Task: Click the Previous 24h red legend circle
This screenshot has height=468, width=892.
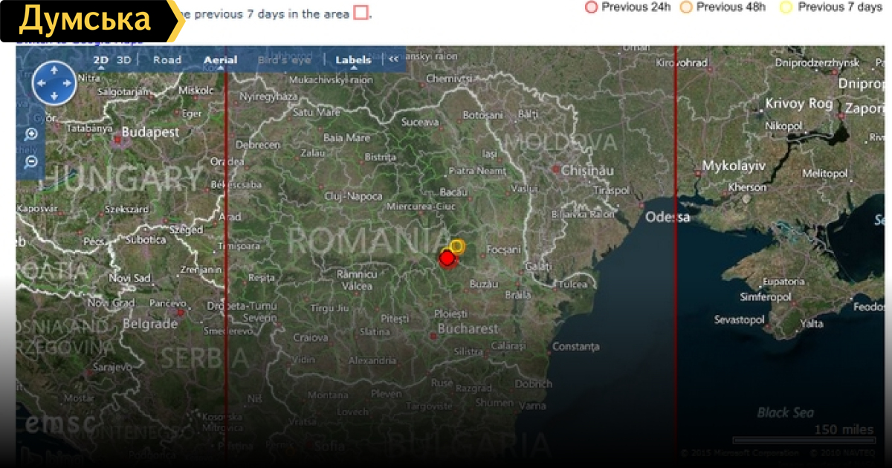Action: click(x=592, y=7)
